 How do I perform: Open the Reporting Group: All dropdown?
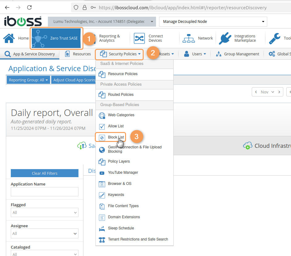tap(28, 80)
